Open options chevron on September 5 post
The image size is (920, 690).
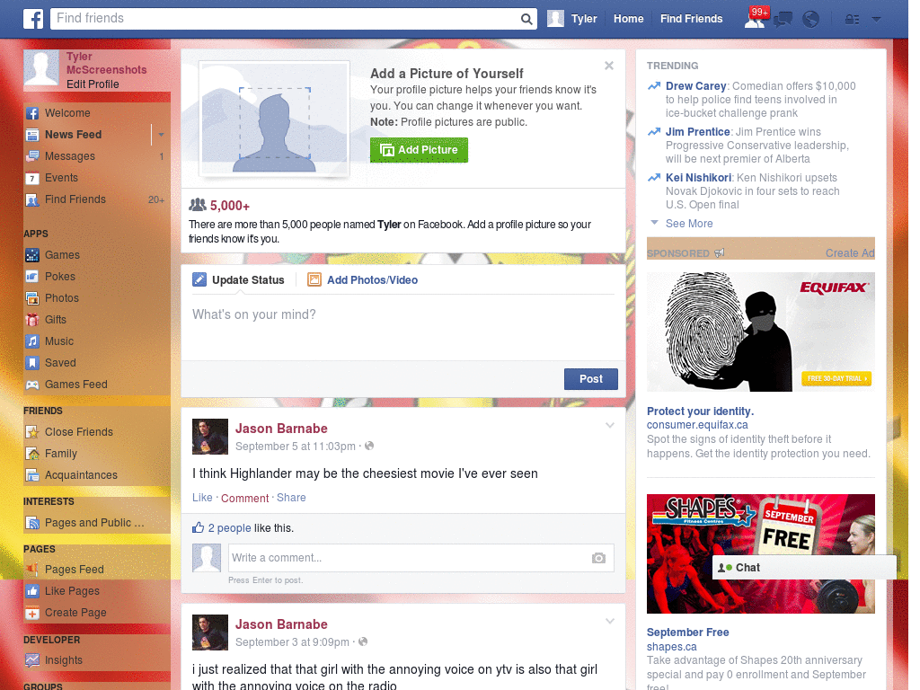(x=610, y=425)
